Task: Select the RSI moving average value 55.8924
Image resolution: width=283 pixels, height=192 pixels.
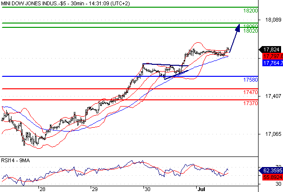Action: click(272, 177)
